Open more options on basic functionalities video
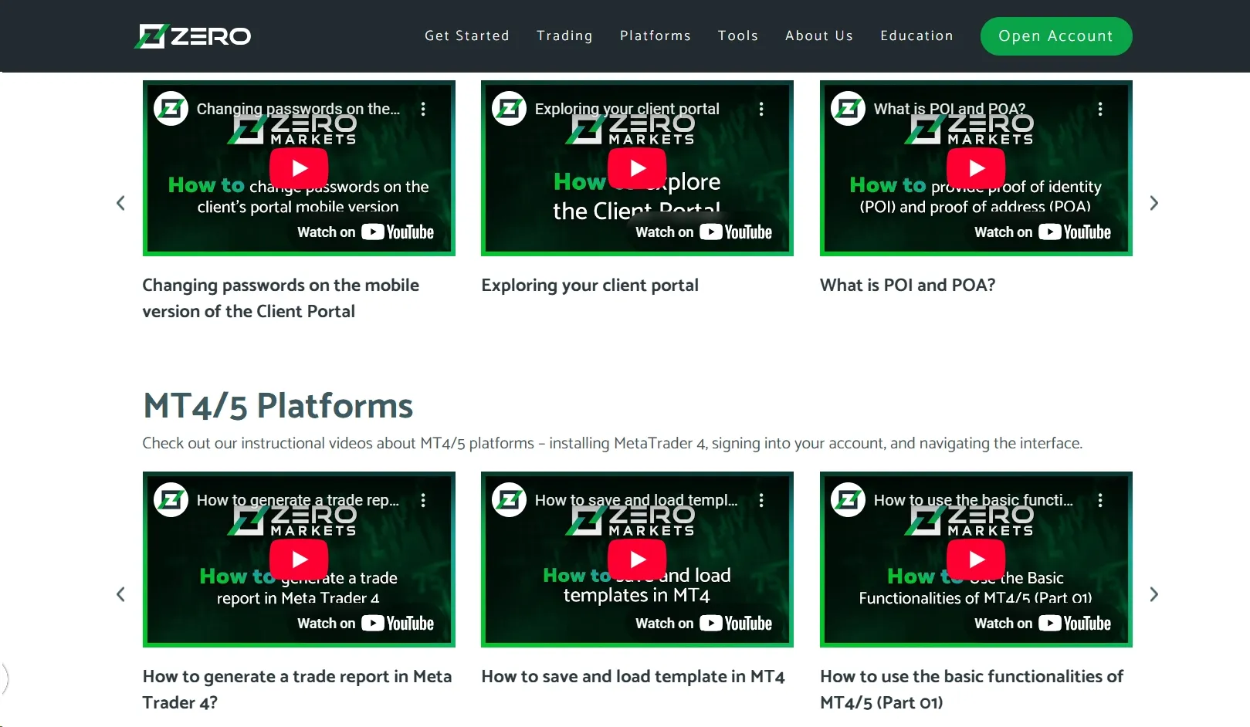This screenshot has height=727, width=1250. tap(1100, 500)
